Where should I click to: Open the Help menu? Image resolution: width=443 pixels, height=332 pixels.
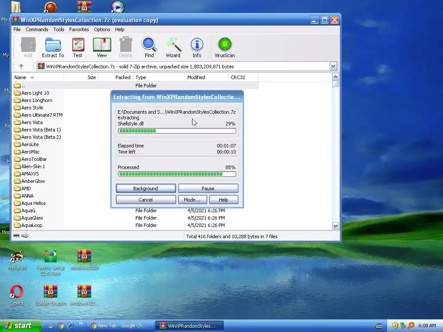pyautogui.click(x=119, y=29)
